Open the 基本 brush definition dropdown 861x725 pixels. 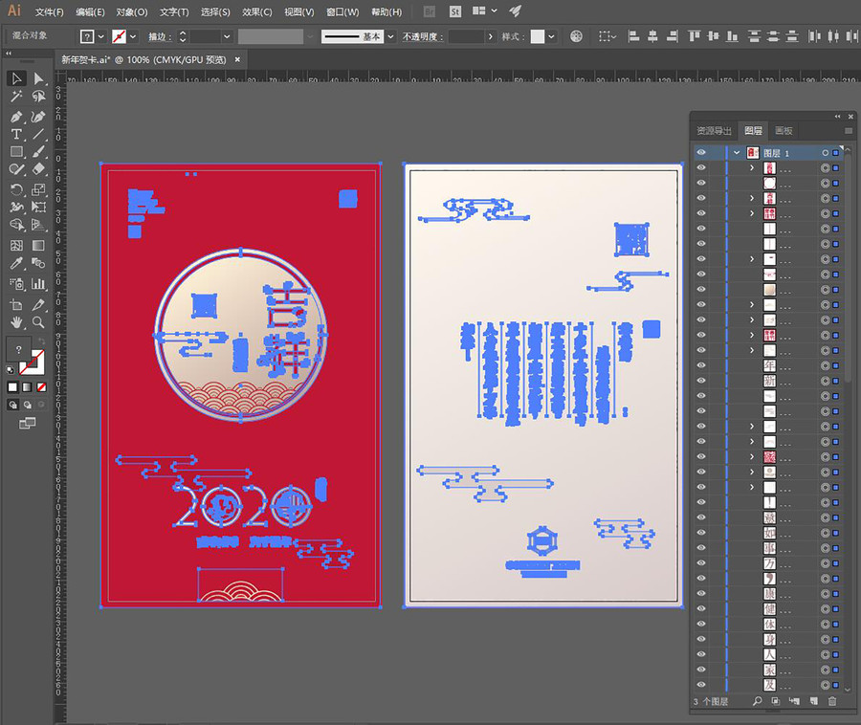(390, 36)
